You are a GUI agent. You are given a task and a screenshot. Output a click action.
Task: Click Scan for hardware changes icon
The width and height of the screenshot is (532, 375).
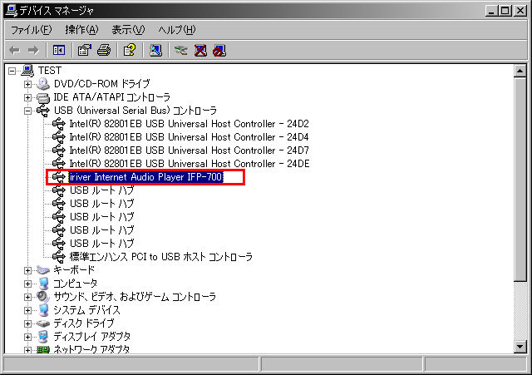155,51
